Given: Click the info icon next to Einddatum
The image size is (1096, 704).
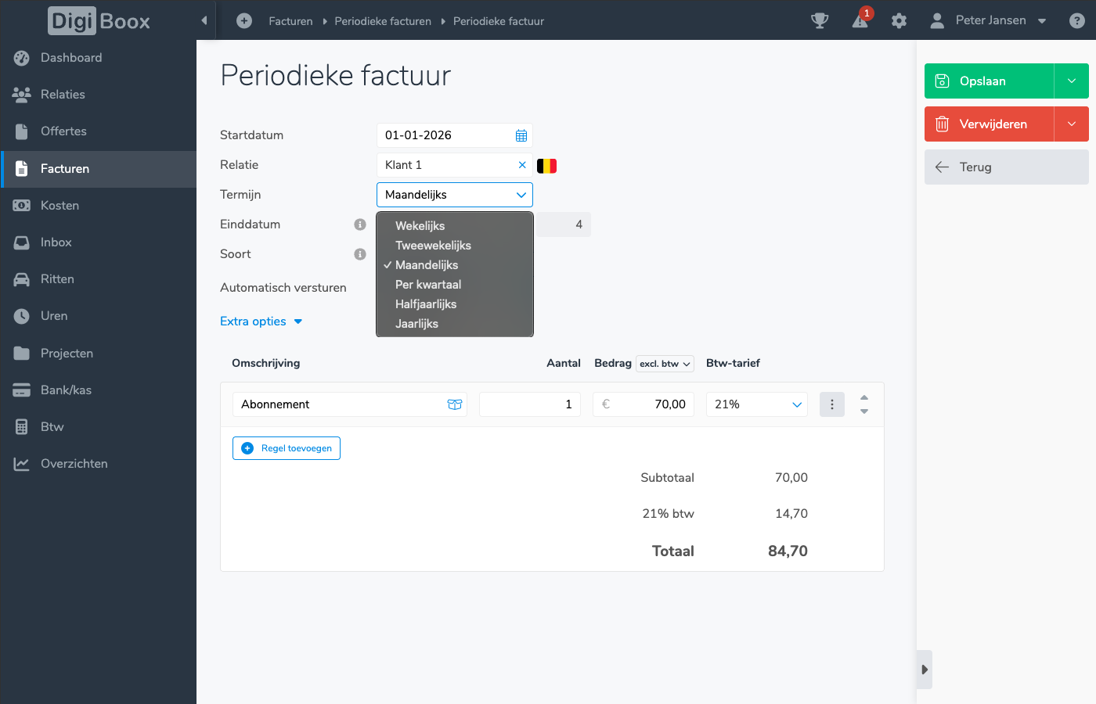Looking at the screenshot, I should coord(360,224).
